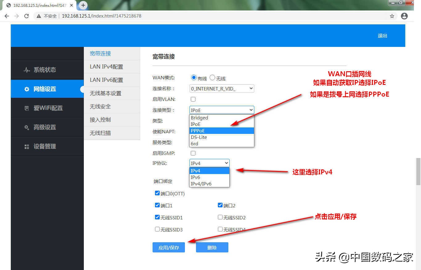Open the 无线安全 menu item
Viewport: 421px width, 270px height.
pyautogui.click(x=100, y=106)
